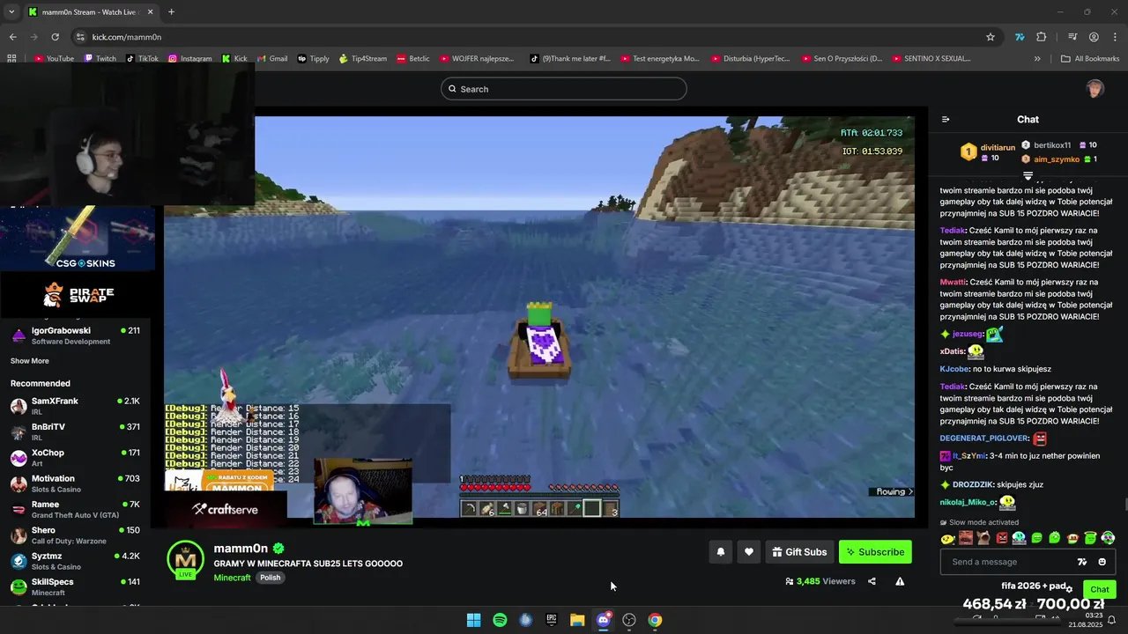Click the green Subscribe button
The width and height of the screenshot is (1128, 634).
(875, 552)
